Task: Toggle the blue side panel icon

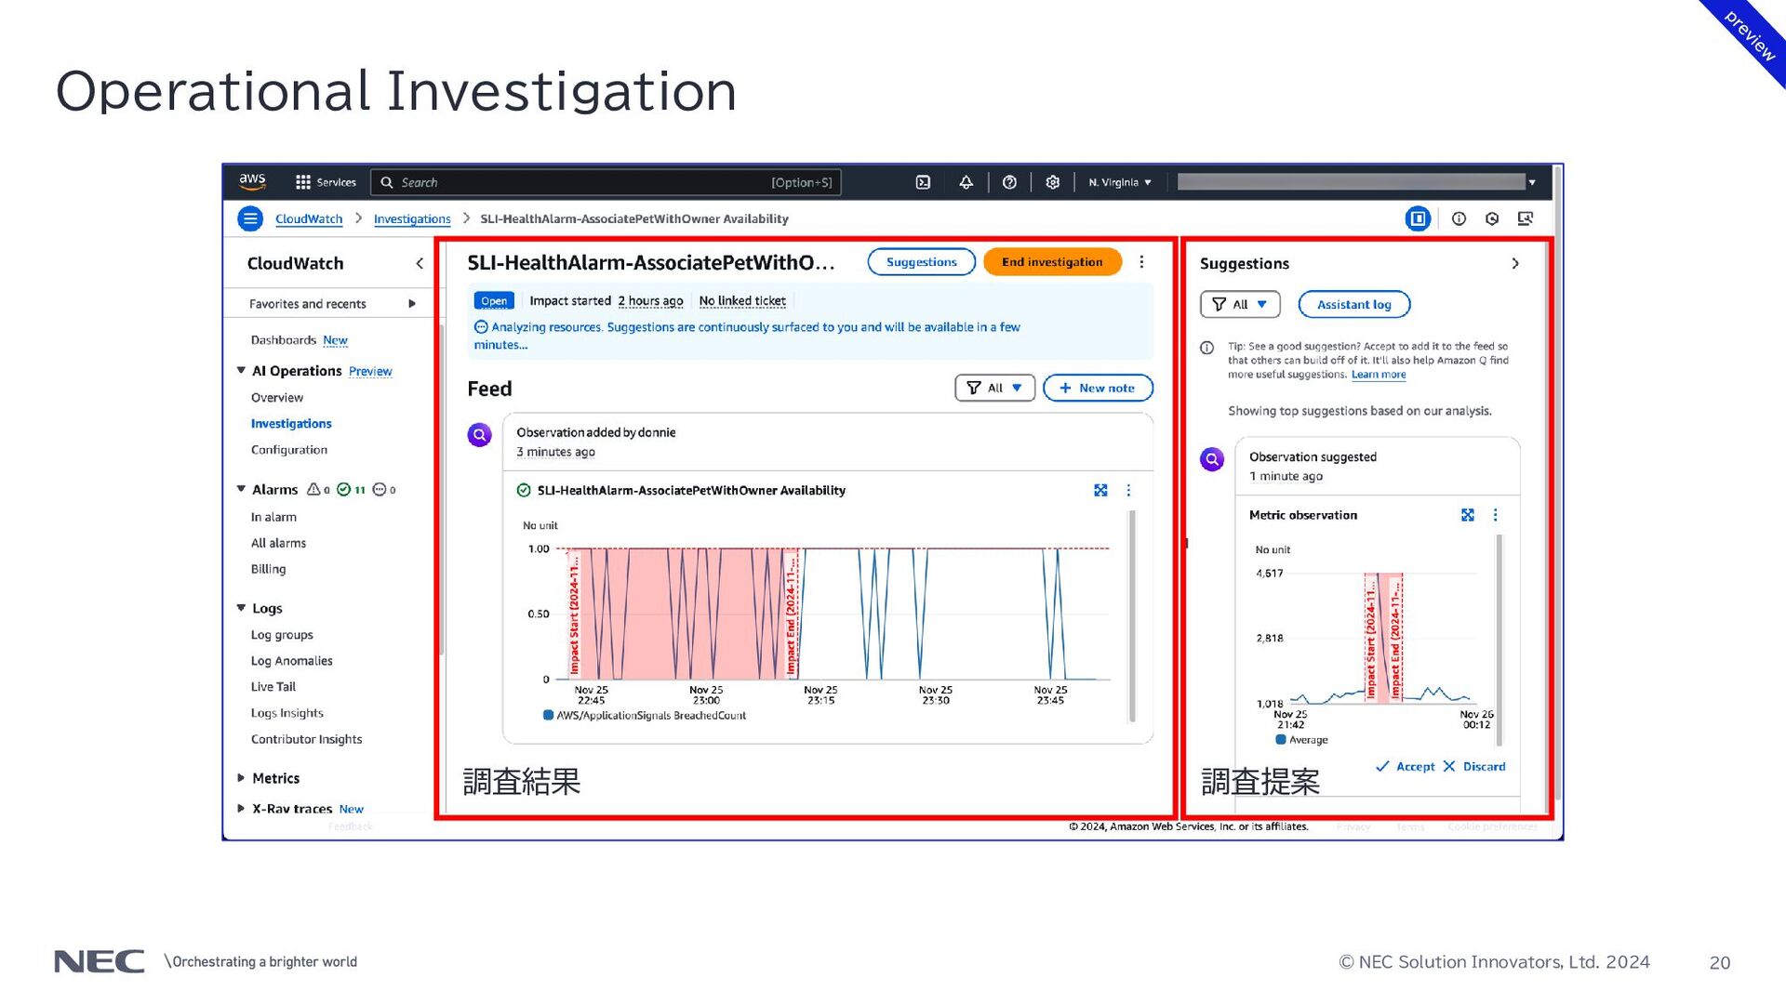Action: (1418, 218)
